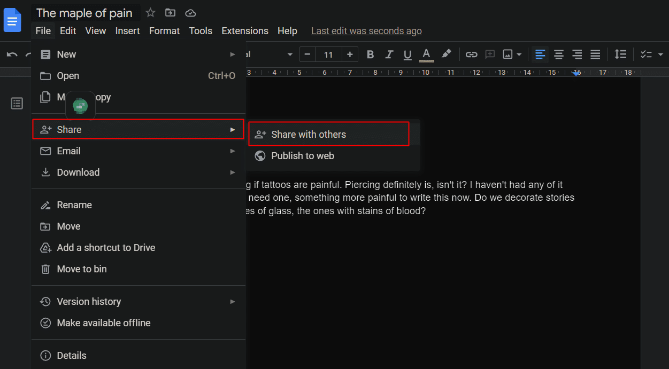
Task: Open the font family dropdown arrow
Action: [x=290, y=54]
